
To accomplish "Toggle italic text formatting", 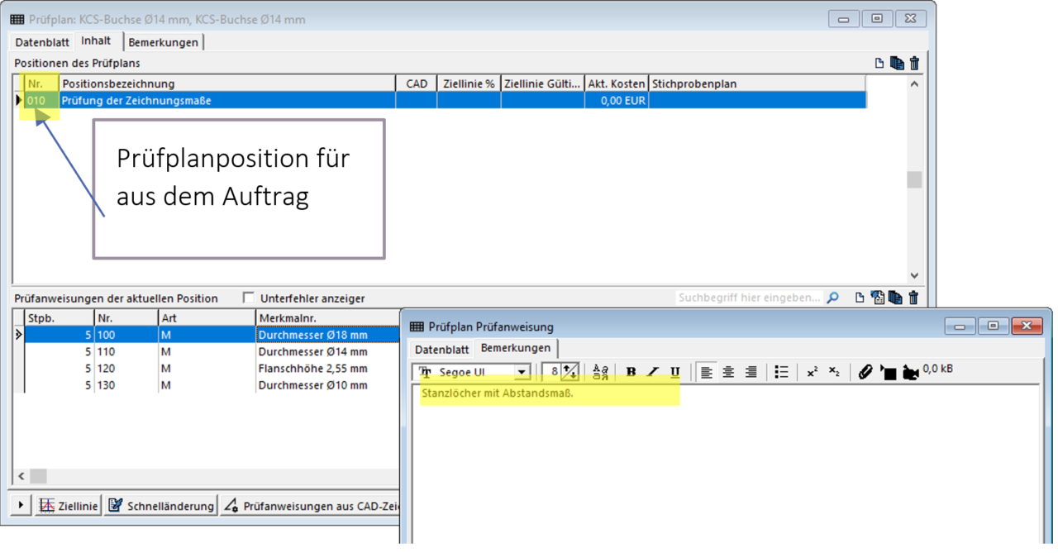I will [653, 373].
